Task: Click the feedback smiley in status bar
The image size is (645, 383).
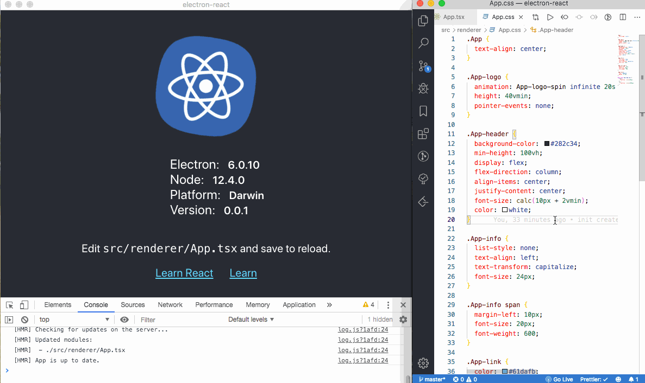Action: click(x=618, y=379)
